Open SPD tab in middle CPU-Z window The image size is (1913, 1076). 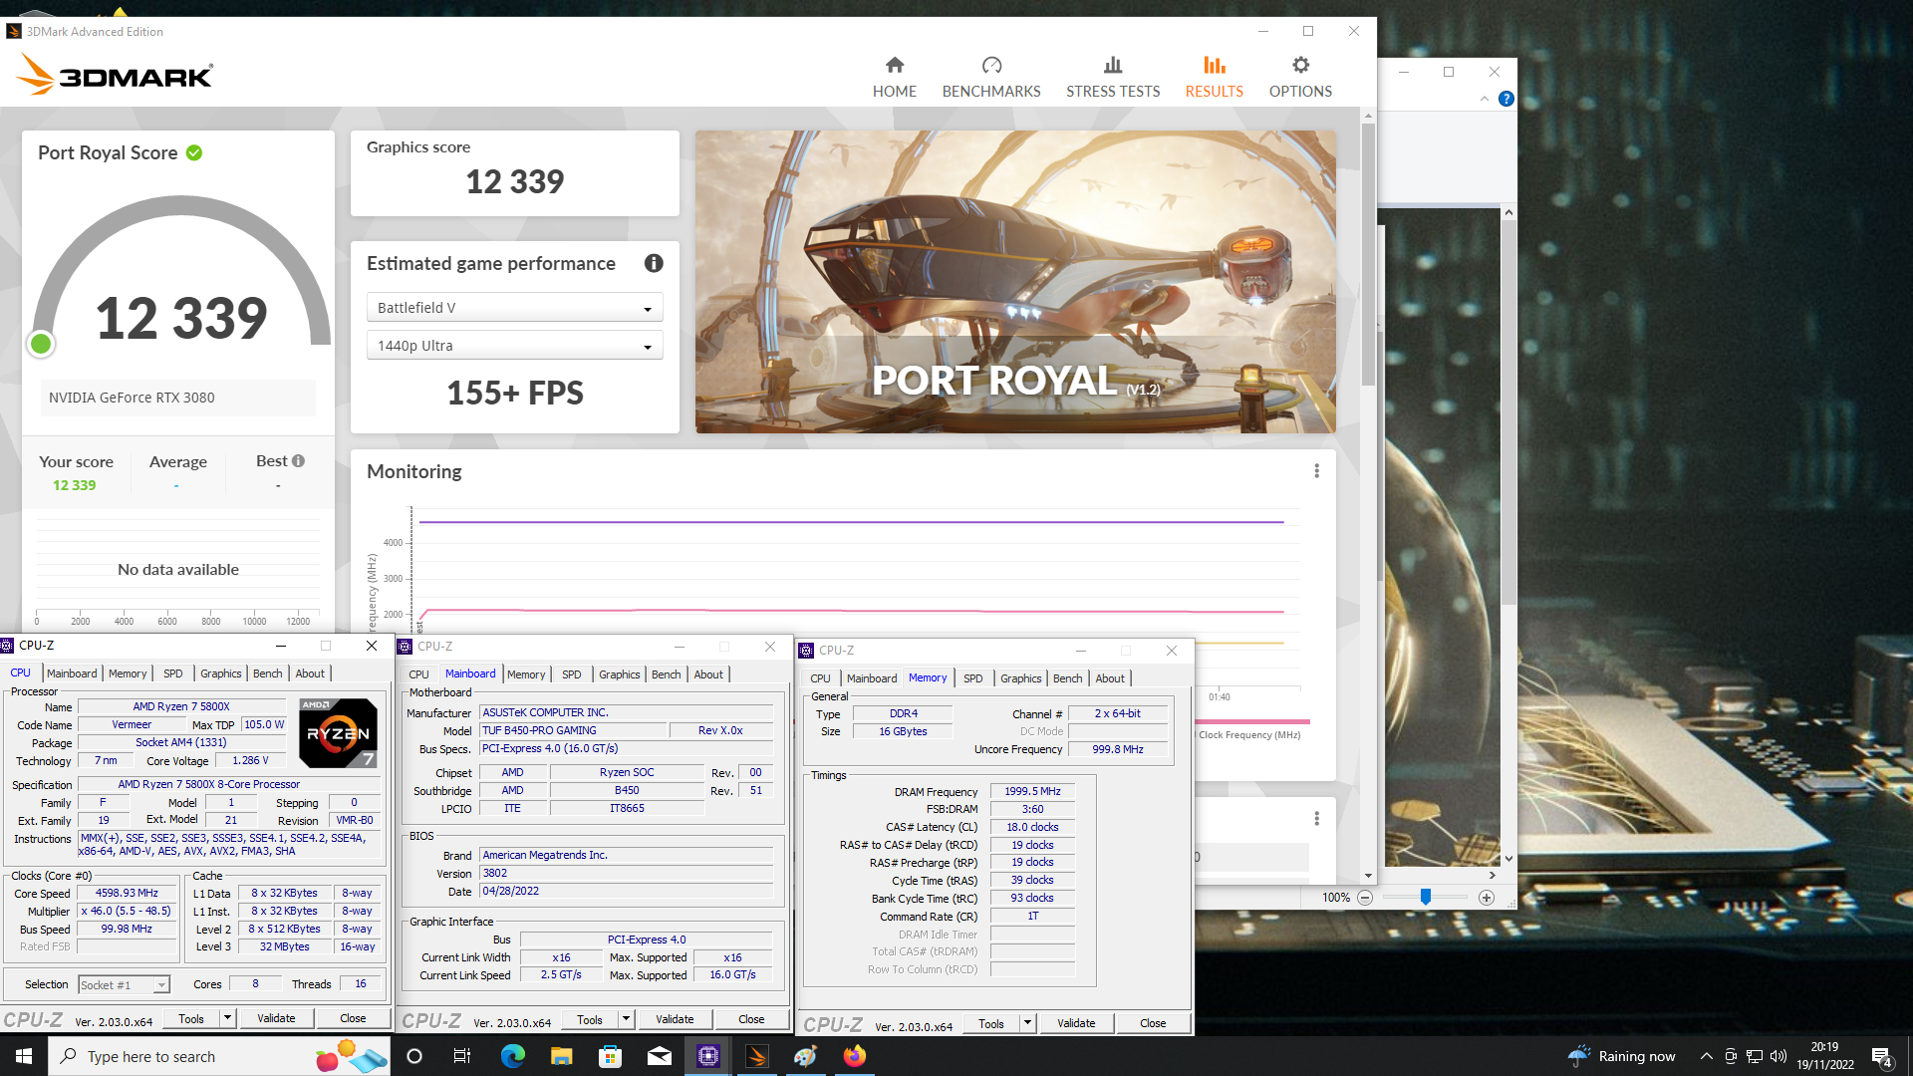point(571,674)
